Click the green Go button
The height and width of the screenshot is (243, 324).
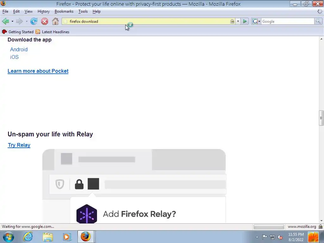pos(245,21)
